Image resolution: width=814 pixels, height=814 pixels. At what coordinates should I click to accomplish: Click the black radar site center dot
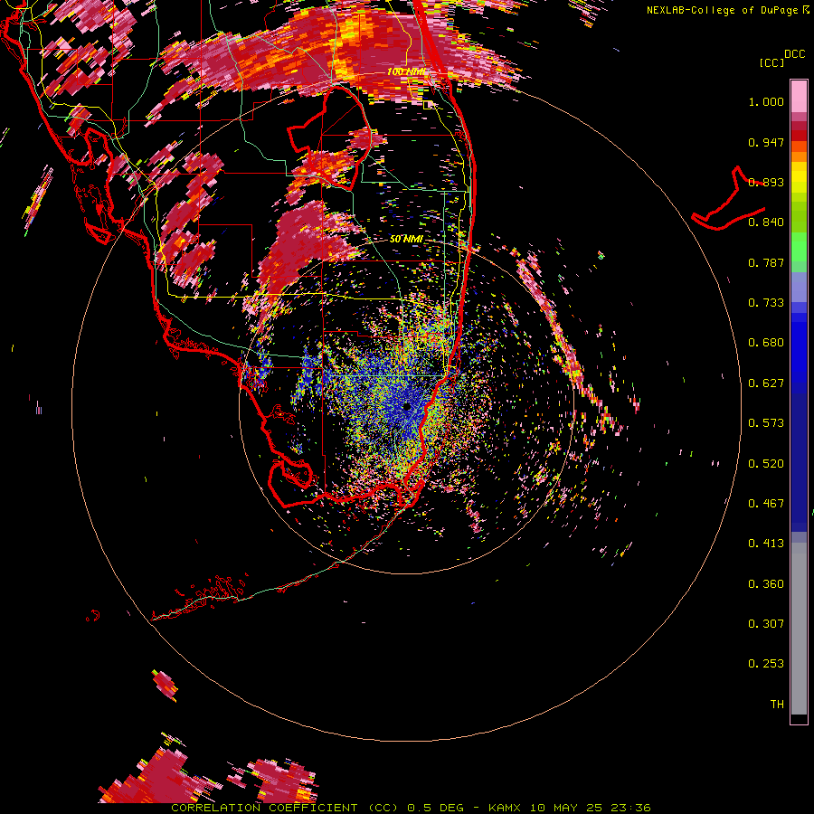pos(407,407)
